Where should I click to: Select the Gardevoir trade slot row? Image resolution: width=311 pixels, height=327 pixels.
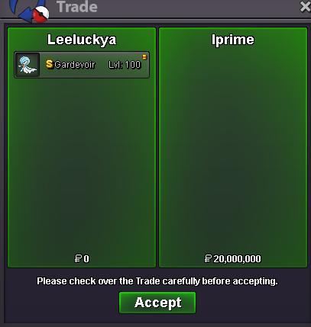(x=82, y=65)
